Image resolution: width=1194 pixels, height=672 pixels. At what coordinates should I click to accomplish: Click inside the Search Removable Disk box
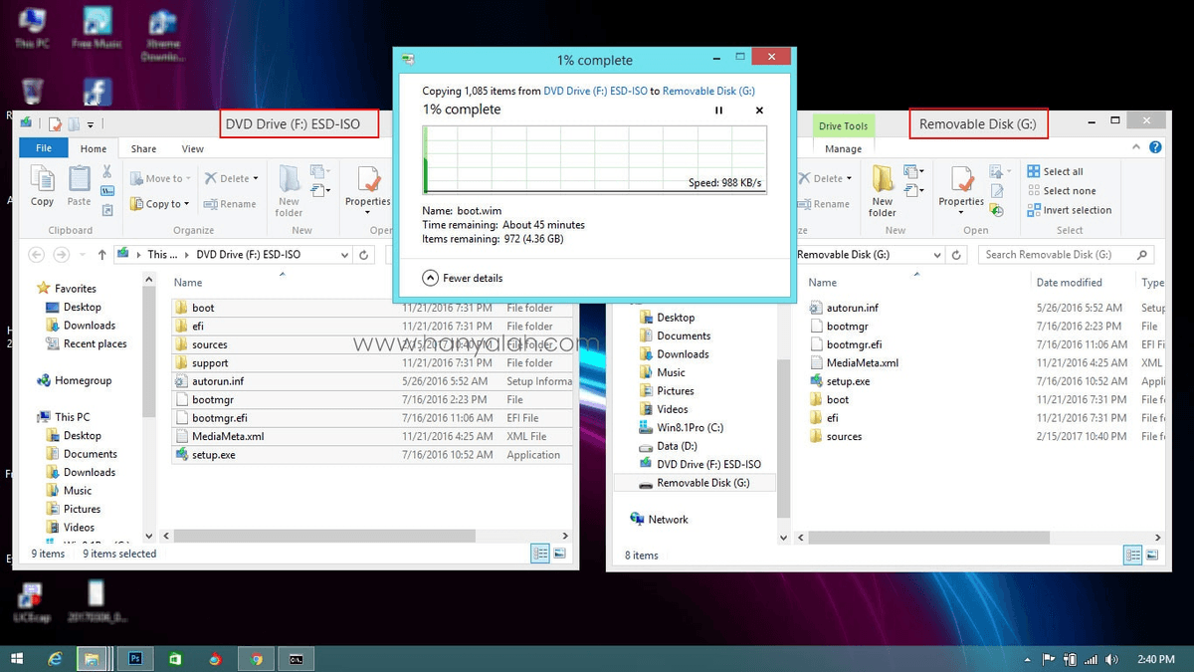[1055, 254]
